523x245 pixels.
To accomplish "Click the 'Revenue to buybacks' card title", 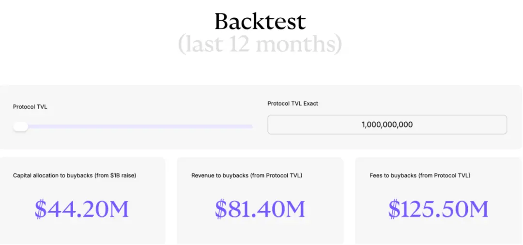I will [220, 175].
